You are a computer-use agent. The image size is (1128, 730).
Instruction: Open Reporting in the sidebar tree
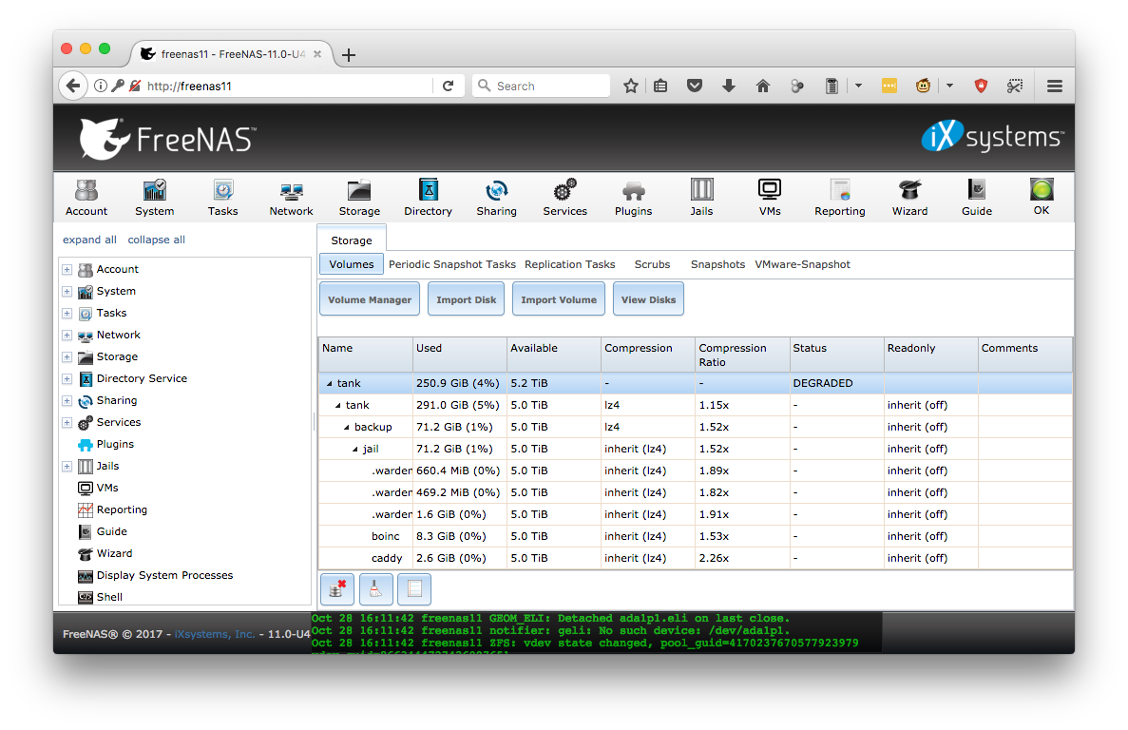pyautogui.click(x=112, y=509)
